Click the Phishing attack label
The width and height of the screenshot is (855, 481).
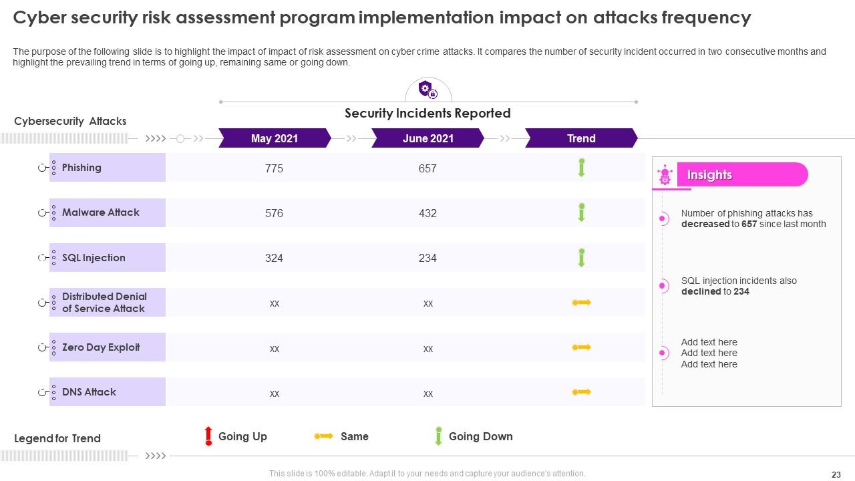click(x=81, y=168)
